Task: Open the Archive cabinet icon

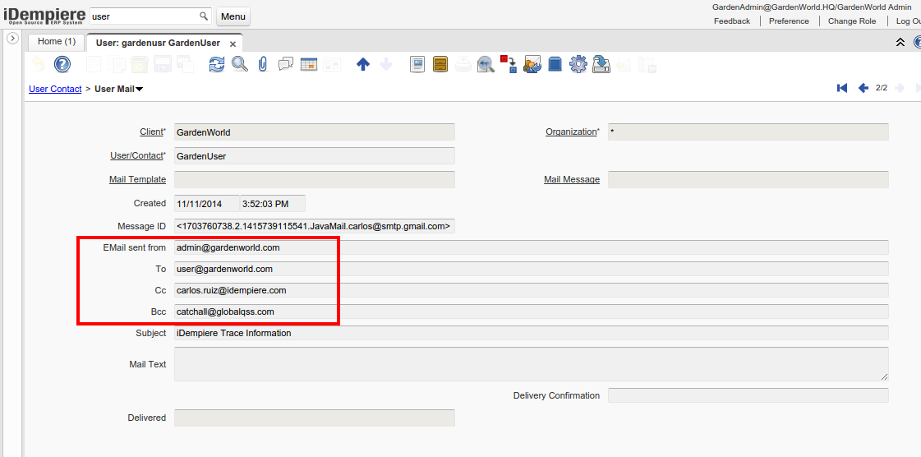Action: coord(440,64)
